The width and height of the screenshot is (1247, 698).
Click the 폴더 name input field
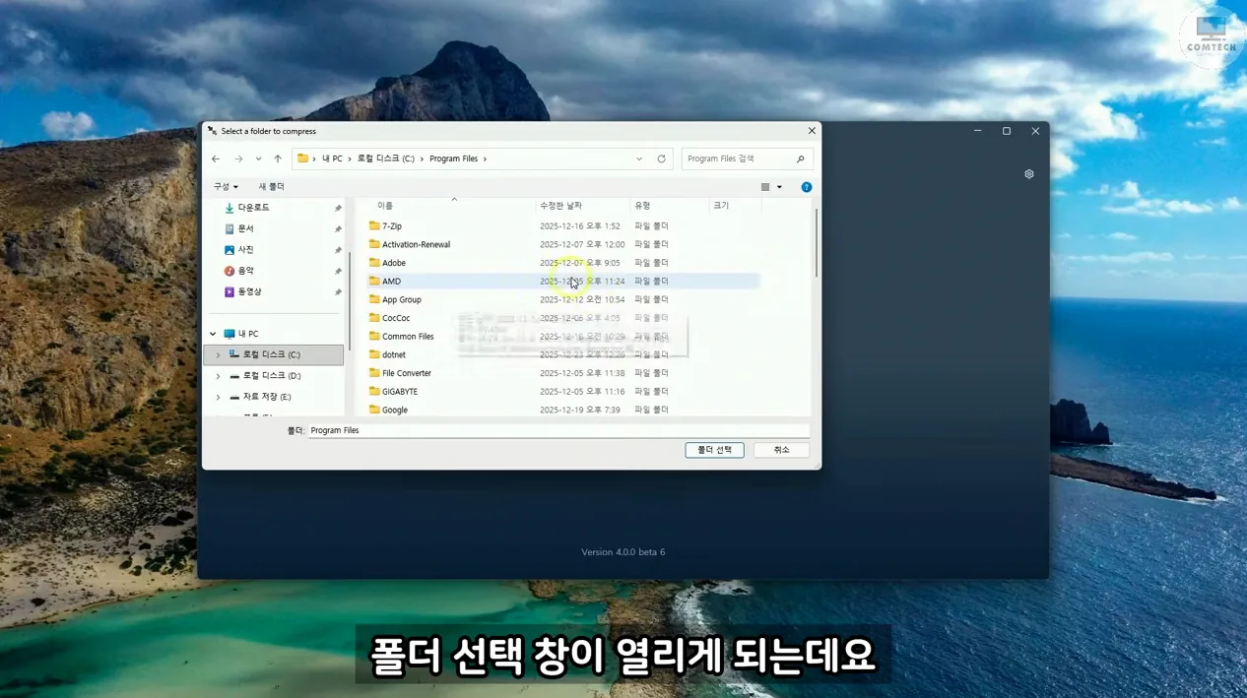(x=558, y=430)
